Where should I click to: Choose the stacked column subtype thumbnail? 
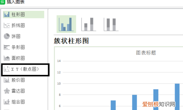pos(89,24)
